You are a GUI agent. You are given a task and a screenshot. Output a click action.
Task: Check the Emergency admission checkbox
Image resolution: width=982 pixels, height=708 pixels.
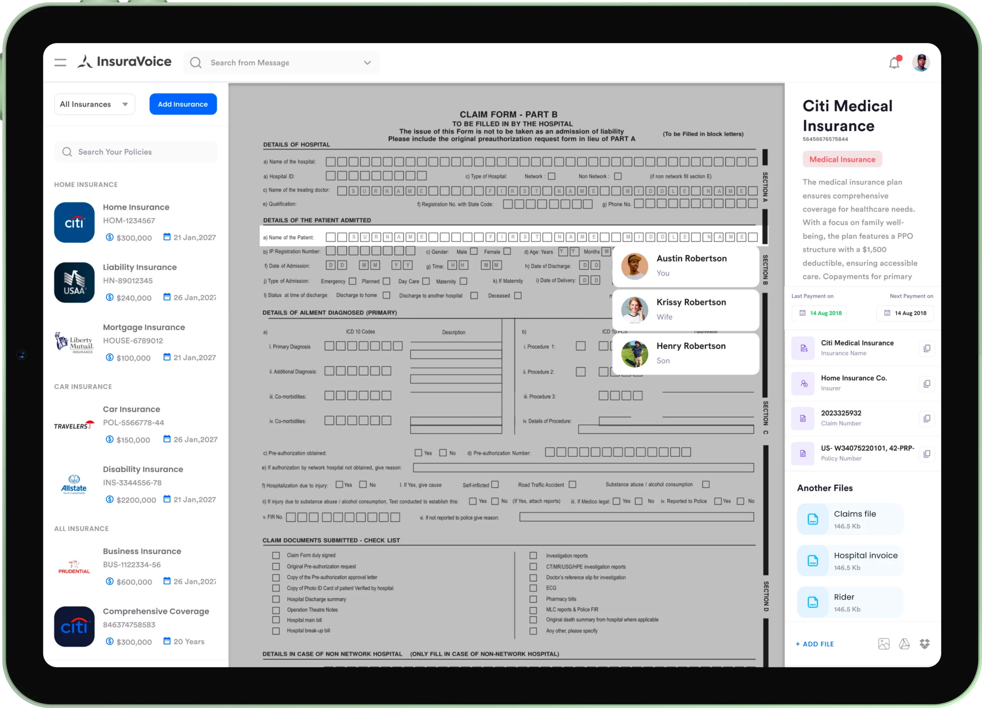click(x=353, y=281)
